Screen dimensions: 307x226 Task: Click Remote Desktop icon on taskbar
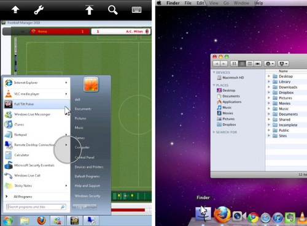91,220
